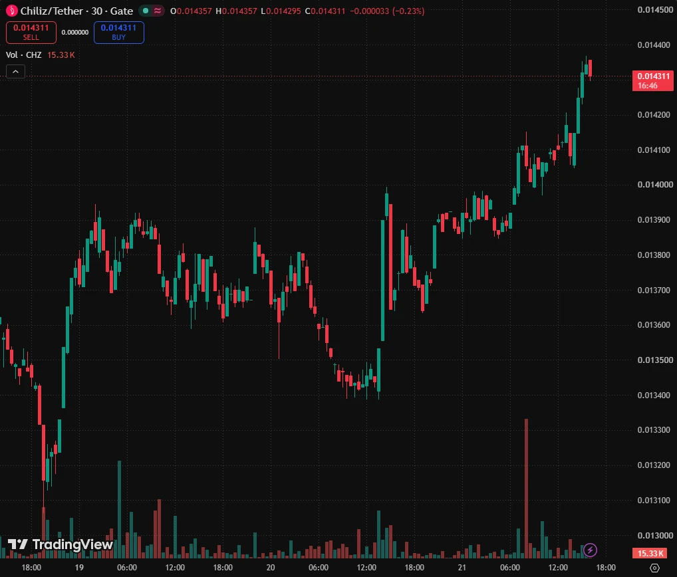
Task: Click the date label 19 on time axis
Action: pos(79,568)
